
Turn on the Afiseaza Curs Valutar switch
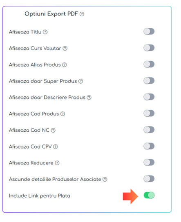(149, 48)
